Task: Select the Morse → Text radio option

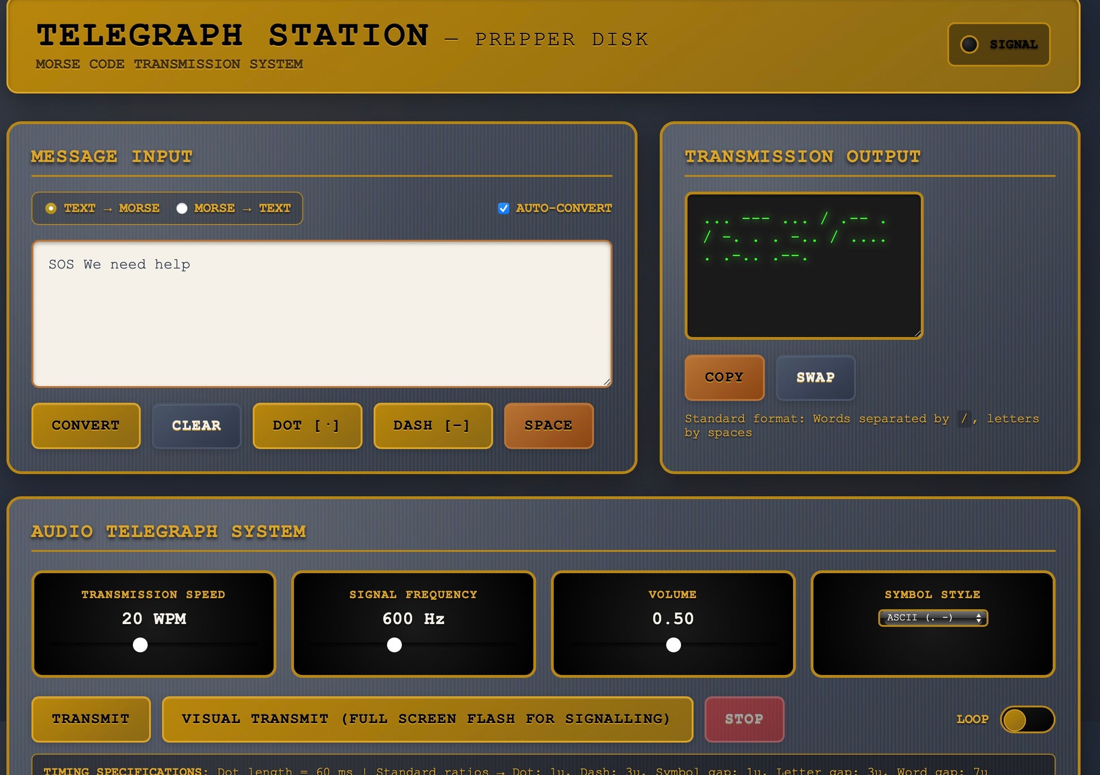Action: point(181,208)
